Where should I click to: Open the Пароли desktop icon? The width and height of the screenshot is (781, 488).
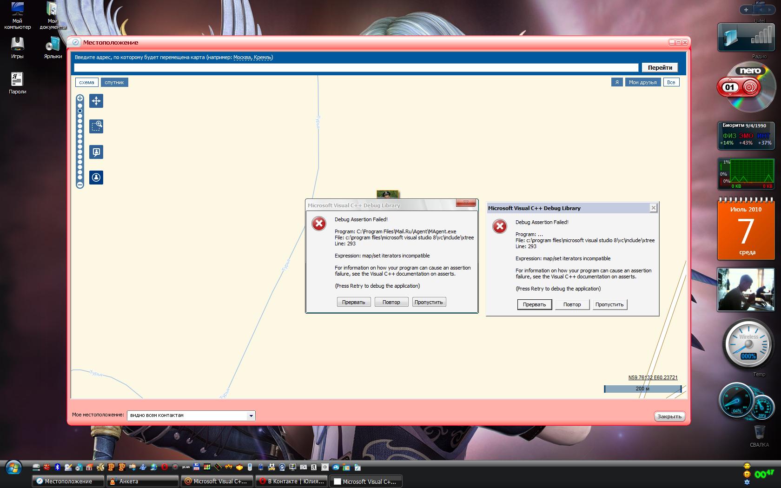[x=17, y=83]
